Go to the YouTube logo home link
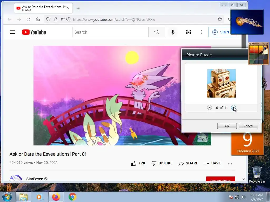This screenshot has height=202, width=270. 34,32
